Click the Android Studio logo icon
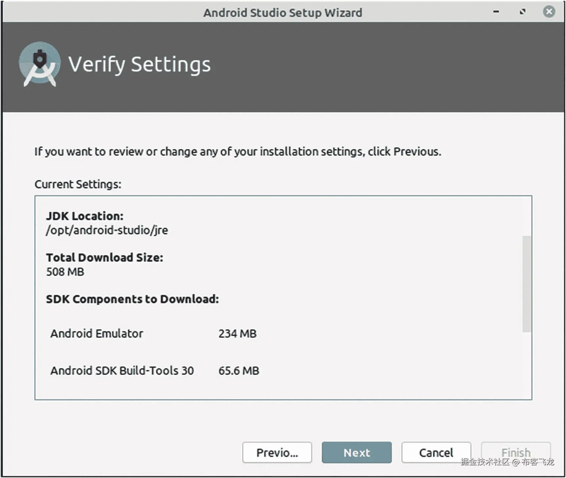 (40, 64)
